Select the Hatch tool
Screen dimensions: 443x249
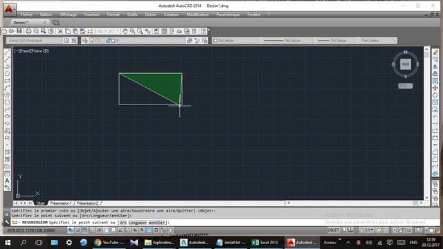(8, 152)
